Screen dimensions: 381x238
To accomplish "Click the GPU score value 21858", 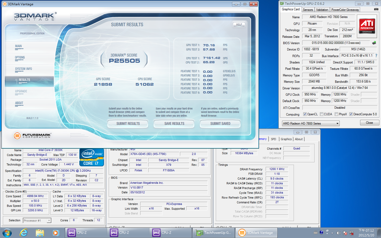I will (103, 84).
